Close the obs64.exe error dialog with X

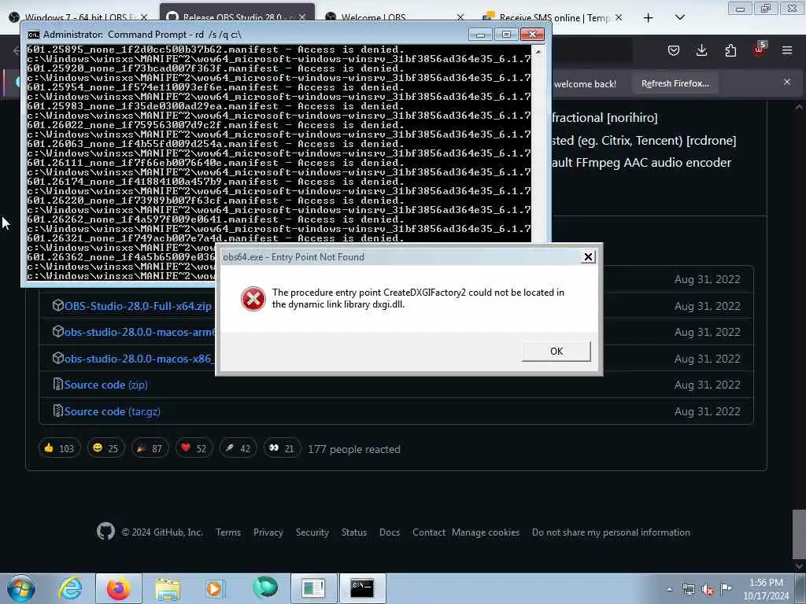coord(589,257)
